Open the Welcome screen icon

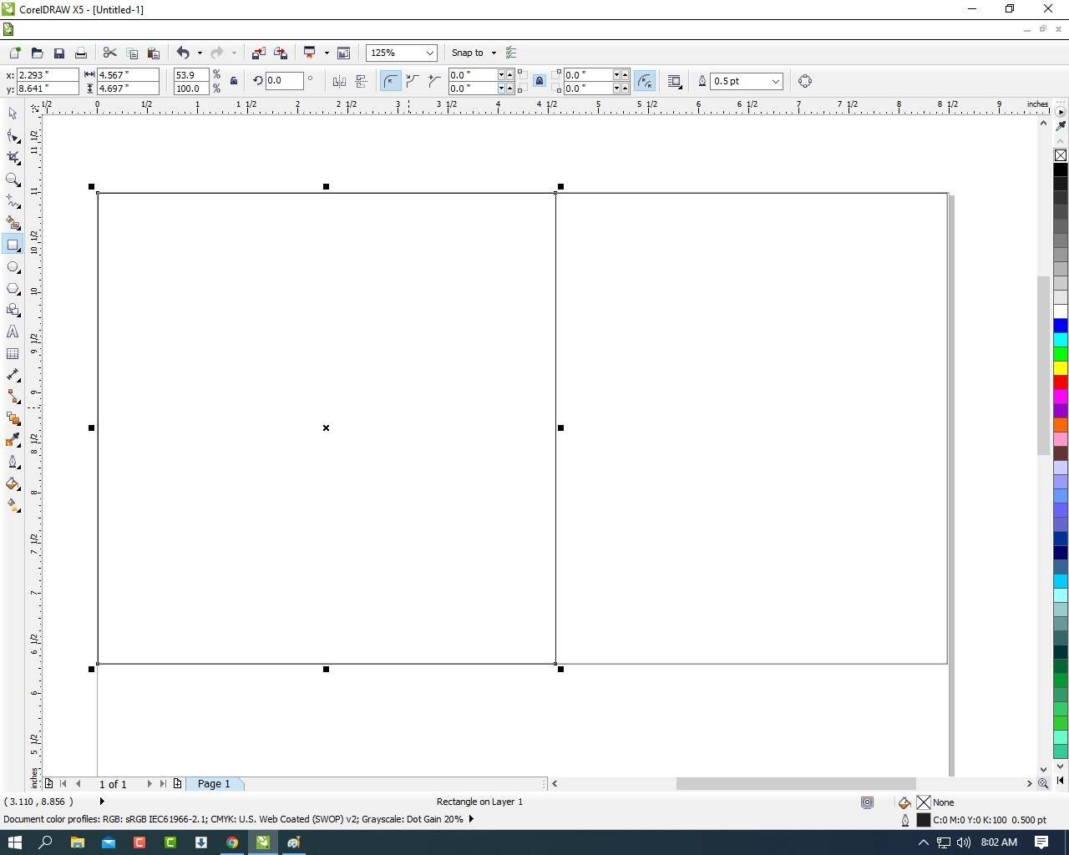(343, 53)
